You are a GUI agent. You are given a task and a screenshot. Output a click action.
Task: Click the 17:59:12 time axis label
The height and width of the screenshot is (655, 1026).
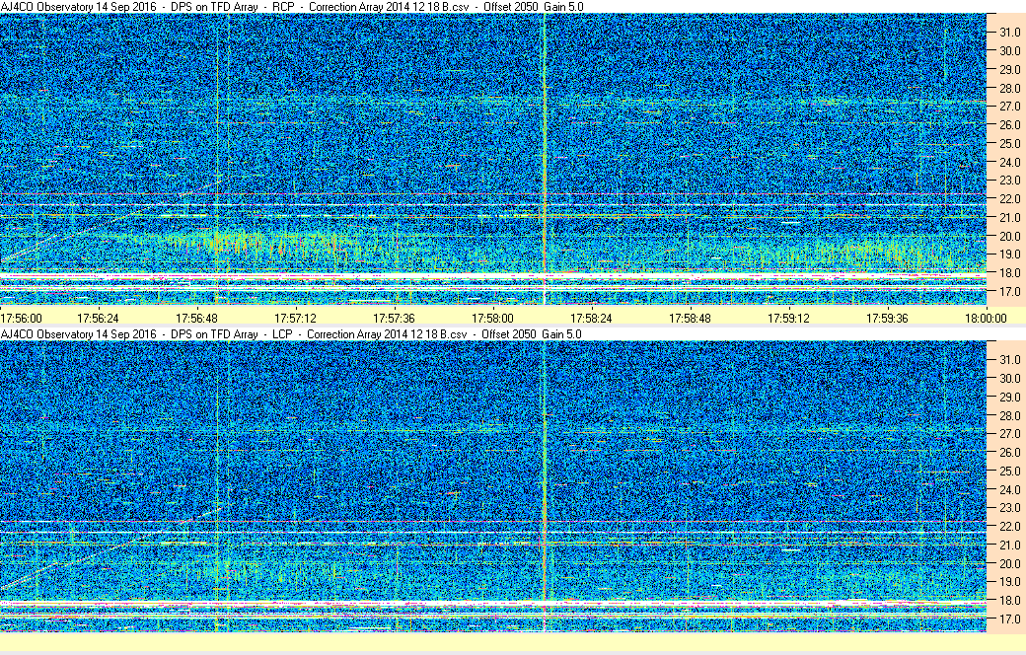pos(788,318)
